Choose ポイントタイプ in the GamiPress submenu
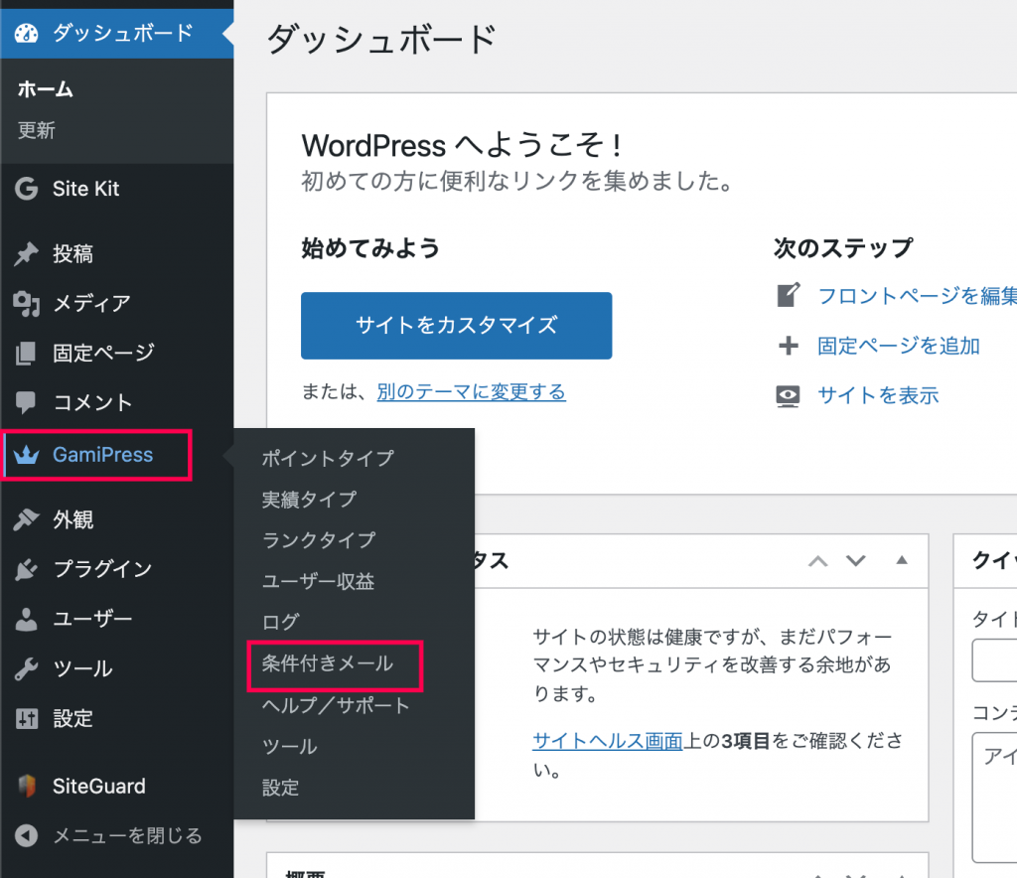Viewport: 1017px width, 878px height. (328, 459)
